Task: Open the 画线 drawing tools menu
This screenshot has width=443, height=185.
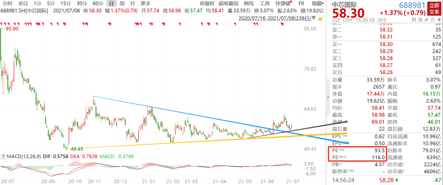Action: [x=249, y=4]
